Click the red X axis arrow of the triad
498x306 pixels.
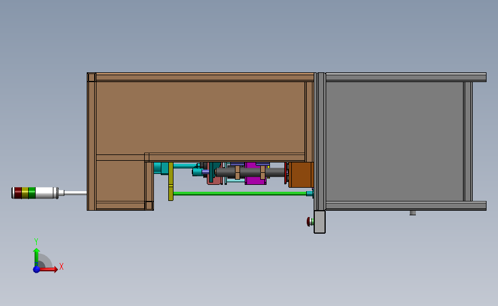coord(48,269)
